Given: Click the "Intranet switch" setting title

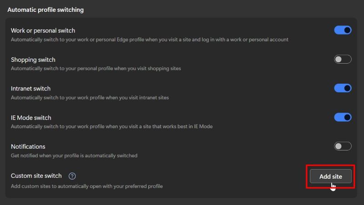Looking at the screenshot, I should [x=30, y=89].
